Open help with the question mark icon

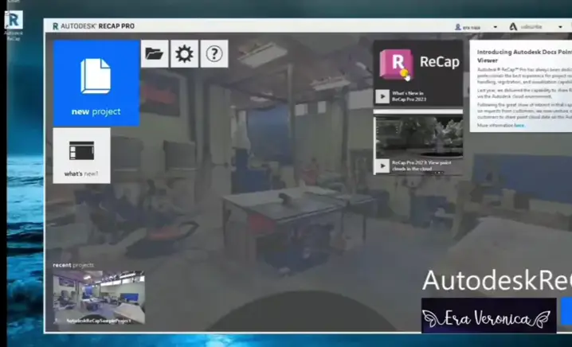214,54
